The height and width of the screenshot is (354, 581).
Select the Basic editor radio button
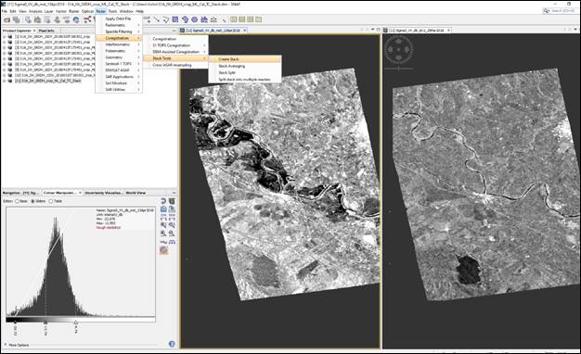20,201
